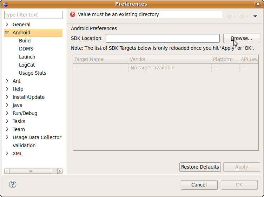Select the General preferences category
This screenshot has width=264, height=197.
(21, 25)
